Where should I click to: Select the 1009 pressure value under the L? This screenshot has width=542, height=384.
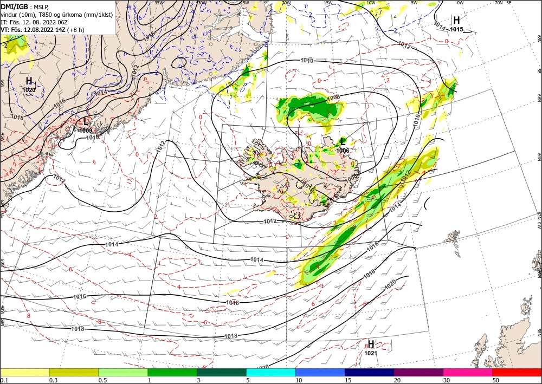86,131
